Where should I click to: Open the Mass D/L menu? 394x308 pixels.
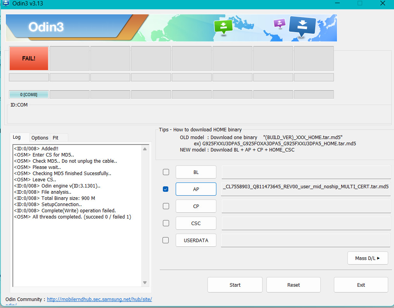click(x=368, y=258)
